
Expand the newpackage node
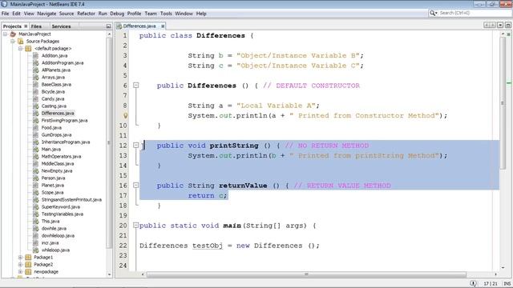20,272
